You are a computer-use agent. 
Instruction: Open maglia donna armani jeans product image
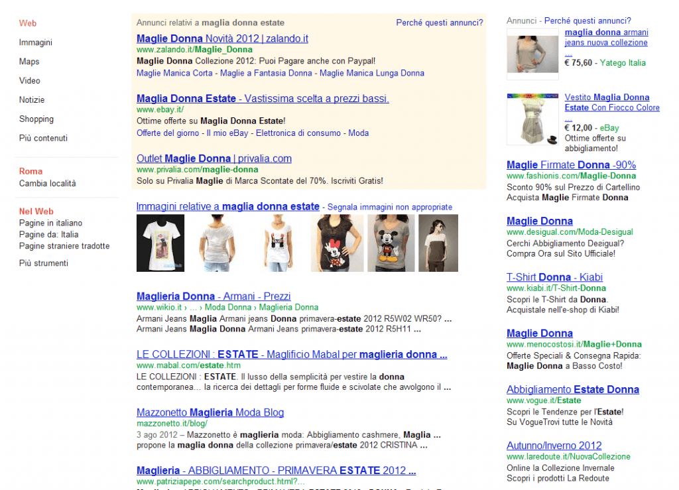[532, 54]
